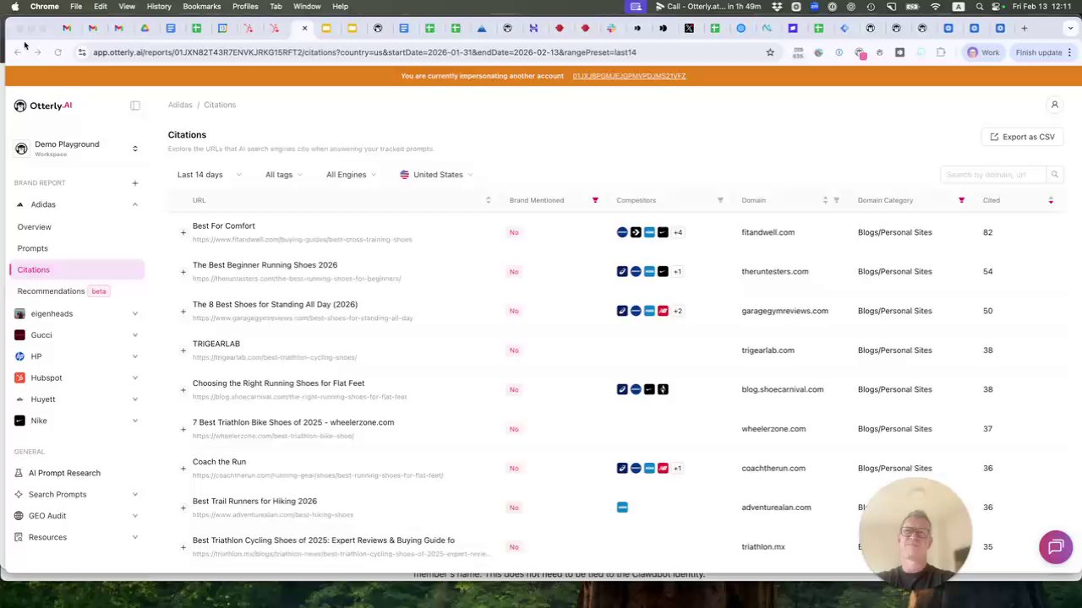Open Recommendations beta page
This screenshot has width=1082, height=608.
click(x=62, y=291)
